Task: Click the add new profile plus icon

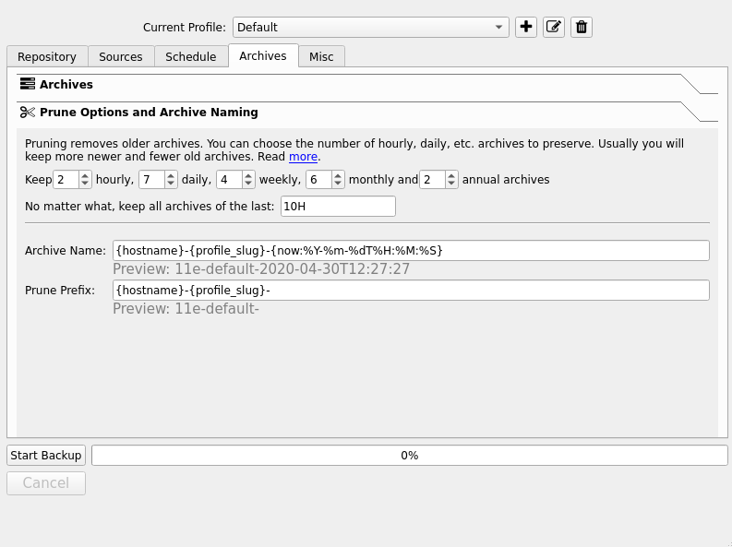Action: pyautogui.click(x=526, y=27)
